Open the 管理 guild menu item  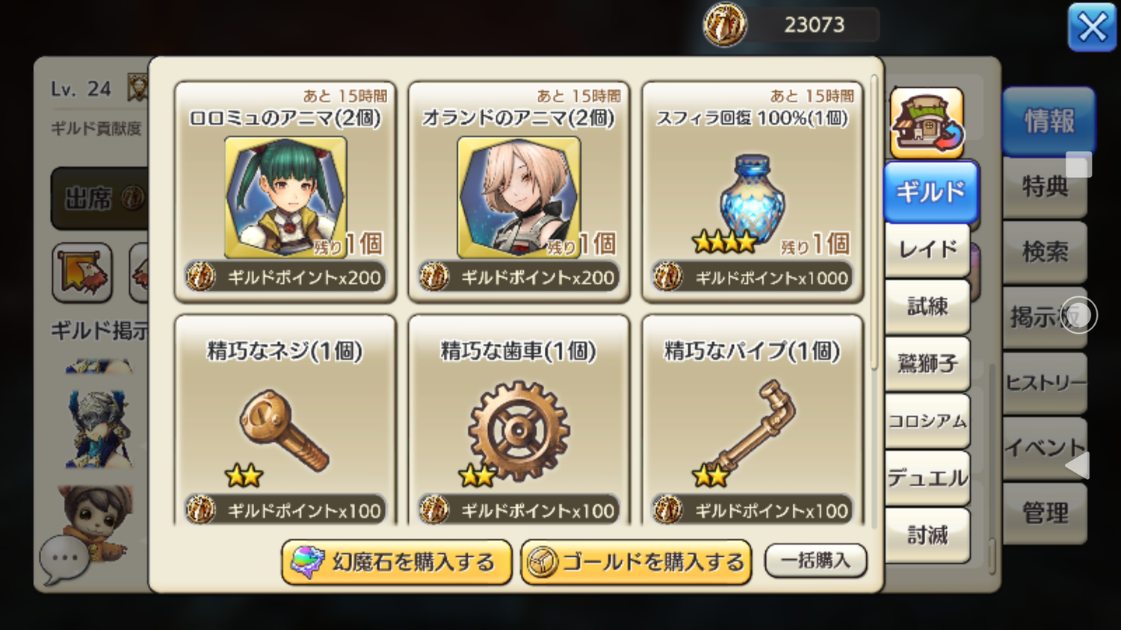click(x=1045, y=513)
